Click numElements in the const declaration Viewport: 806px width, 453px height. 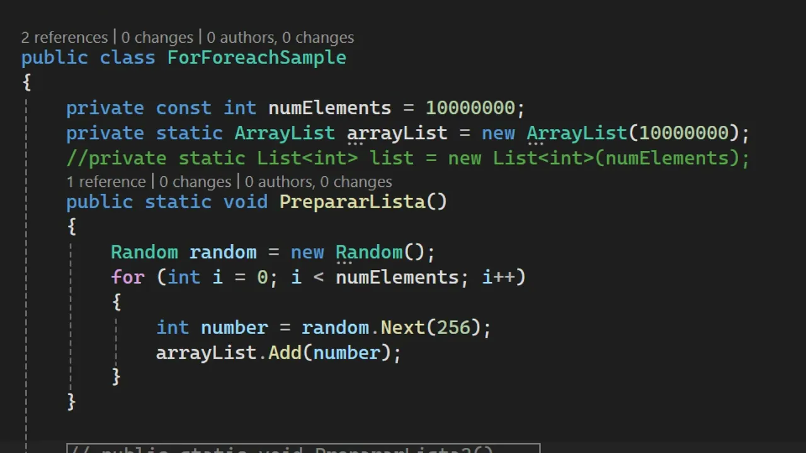[330, 108]
